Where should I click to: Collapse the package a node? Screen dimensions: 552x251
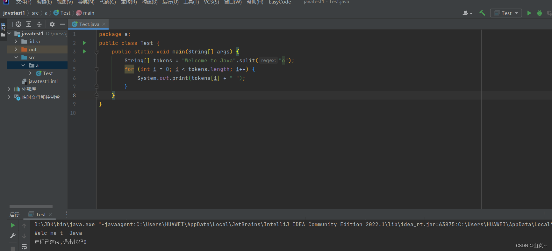23,65
